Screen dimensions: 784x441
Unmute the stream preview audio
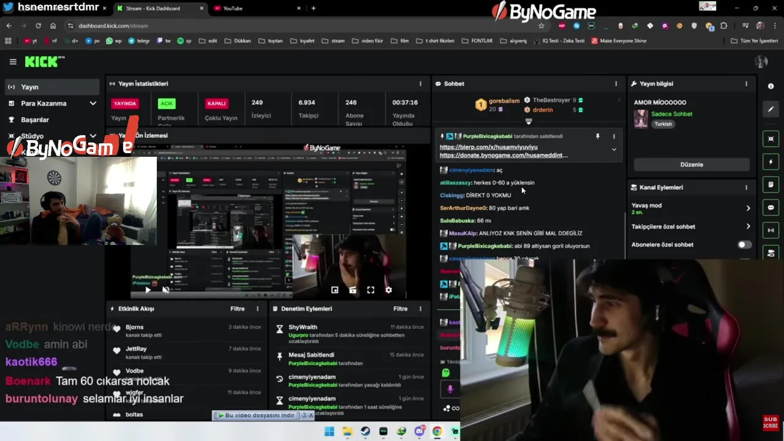pyautogui.click(x=165, y=290)
